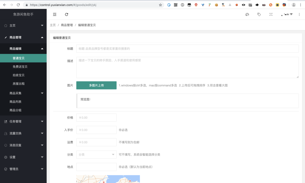Viewport: 305px width, 183px height.
Task: Open the Chrome profile avatar icon
Action: 294,5
